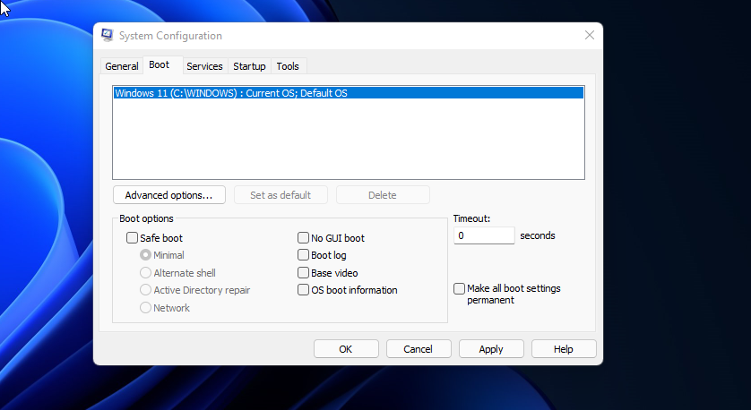Cancel the System Configuration changes
The height and width of the screenshot is (410, 751).
click(x=418, y=349)
